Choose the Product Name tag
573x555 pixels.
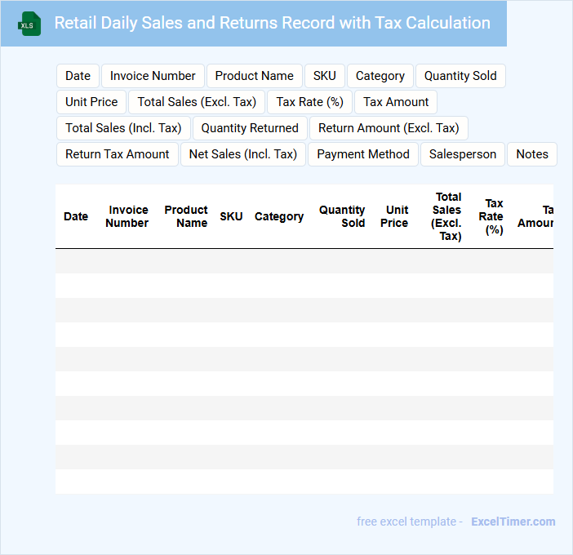coord(254,76)
